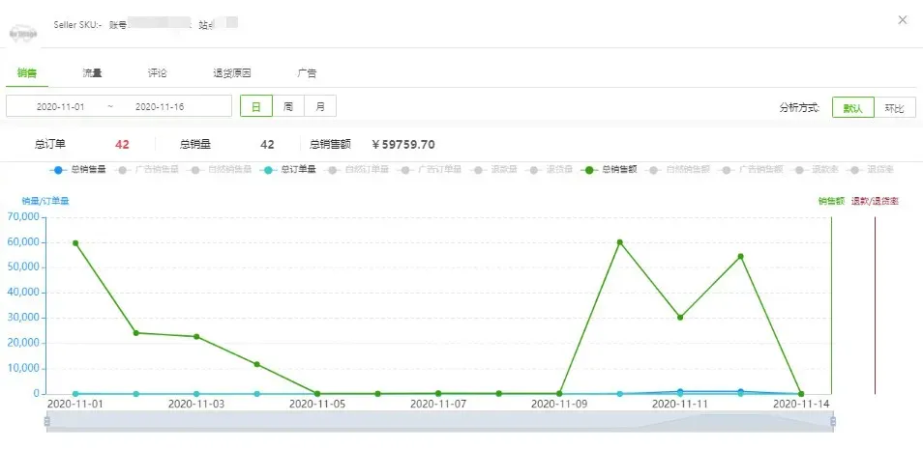This screenshot has height=449, width=923.
Task: Select the 日 (day) granularity option
Action: click(256, 106)
